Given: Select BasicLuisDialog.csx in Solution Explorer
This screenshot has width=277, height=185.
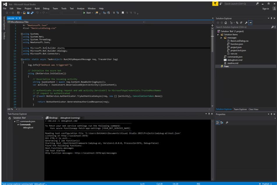Looking at the screenshot, I should click(239, 41).
